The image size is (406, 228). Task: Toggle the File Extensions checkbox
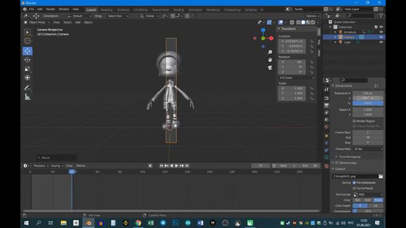[354, 182]
